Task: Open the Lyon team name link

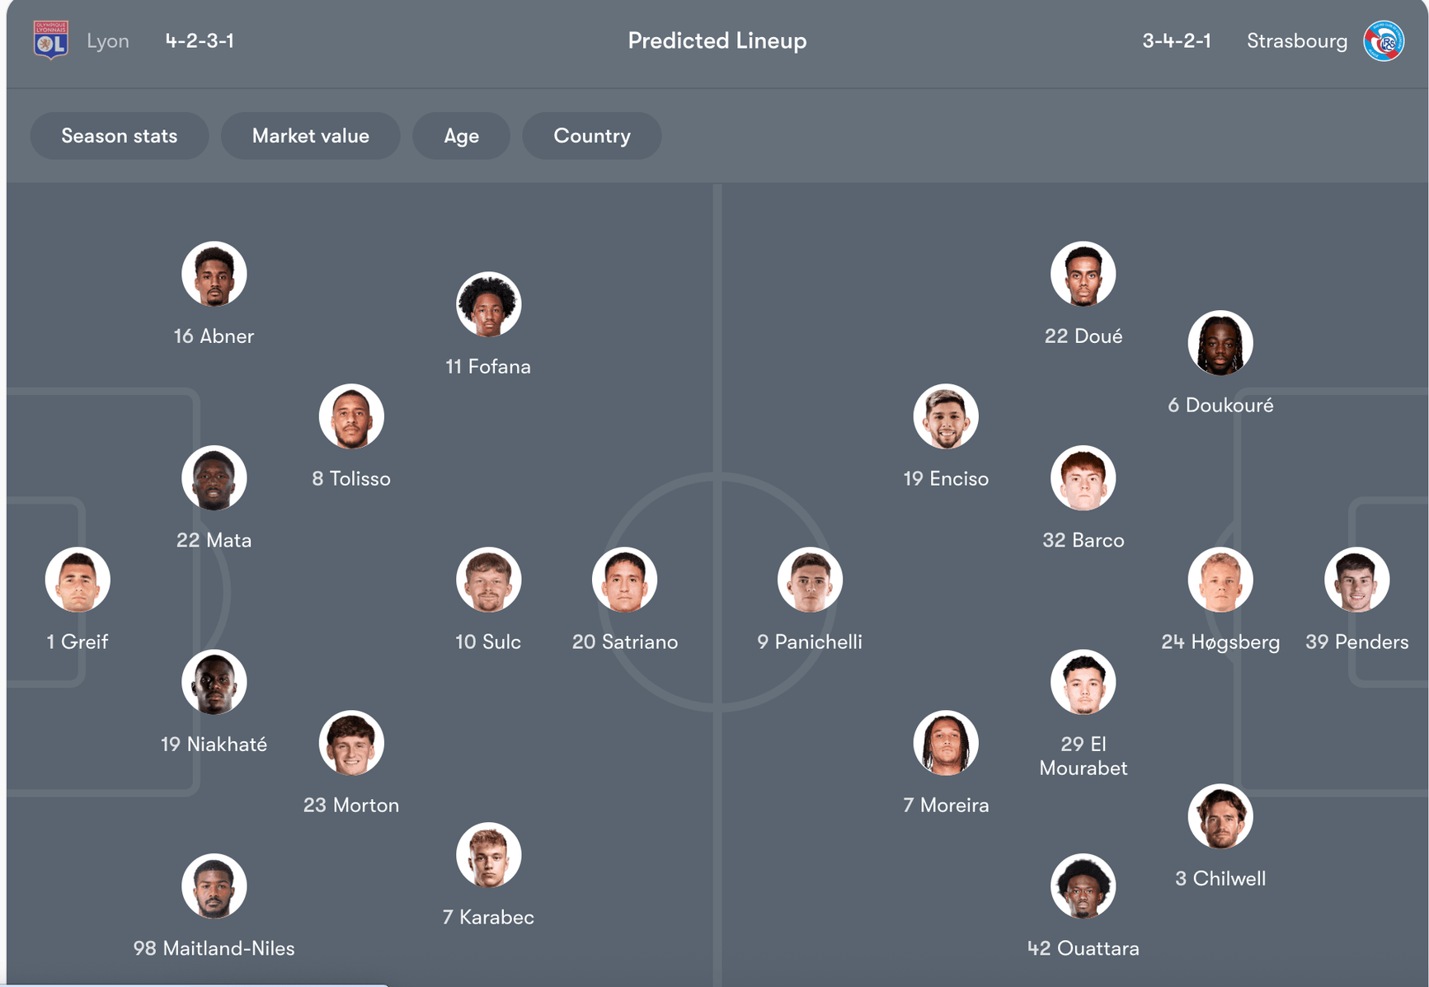Action: pos(108,40)
